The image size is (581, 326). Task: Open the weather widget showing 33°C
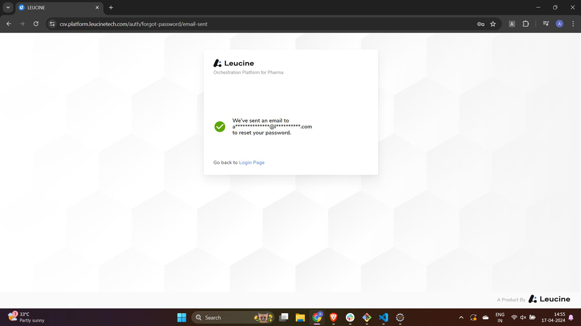(x=26, y=317)
